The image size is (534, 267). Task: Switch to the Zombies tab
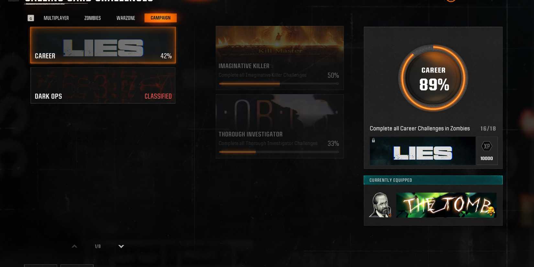93,18
